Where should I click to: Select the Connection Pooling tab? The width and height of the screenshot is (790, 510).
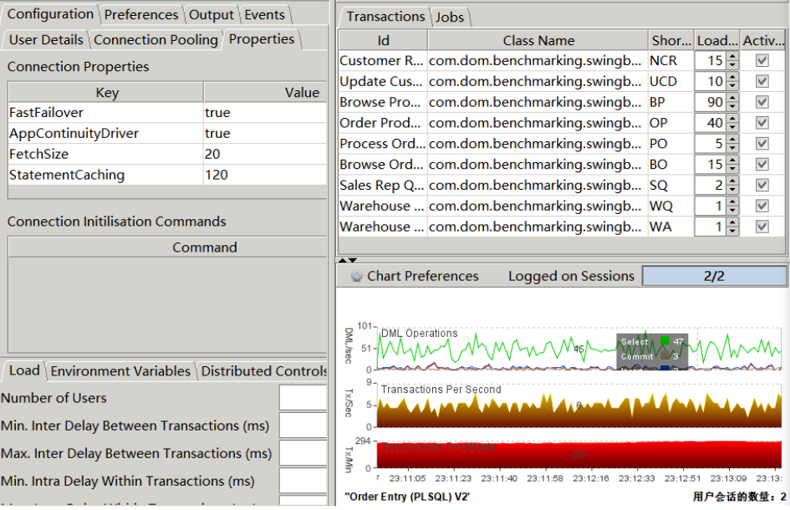click(x=155, y=39)
